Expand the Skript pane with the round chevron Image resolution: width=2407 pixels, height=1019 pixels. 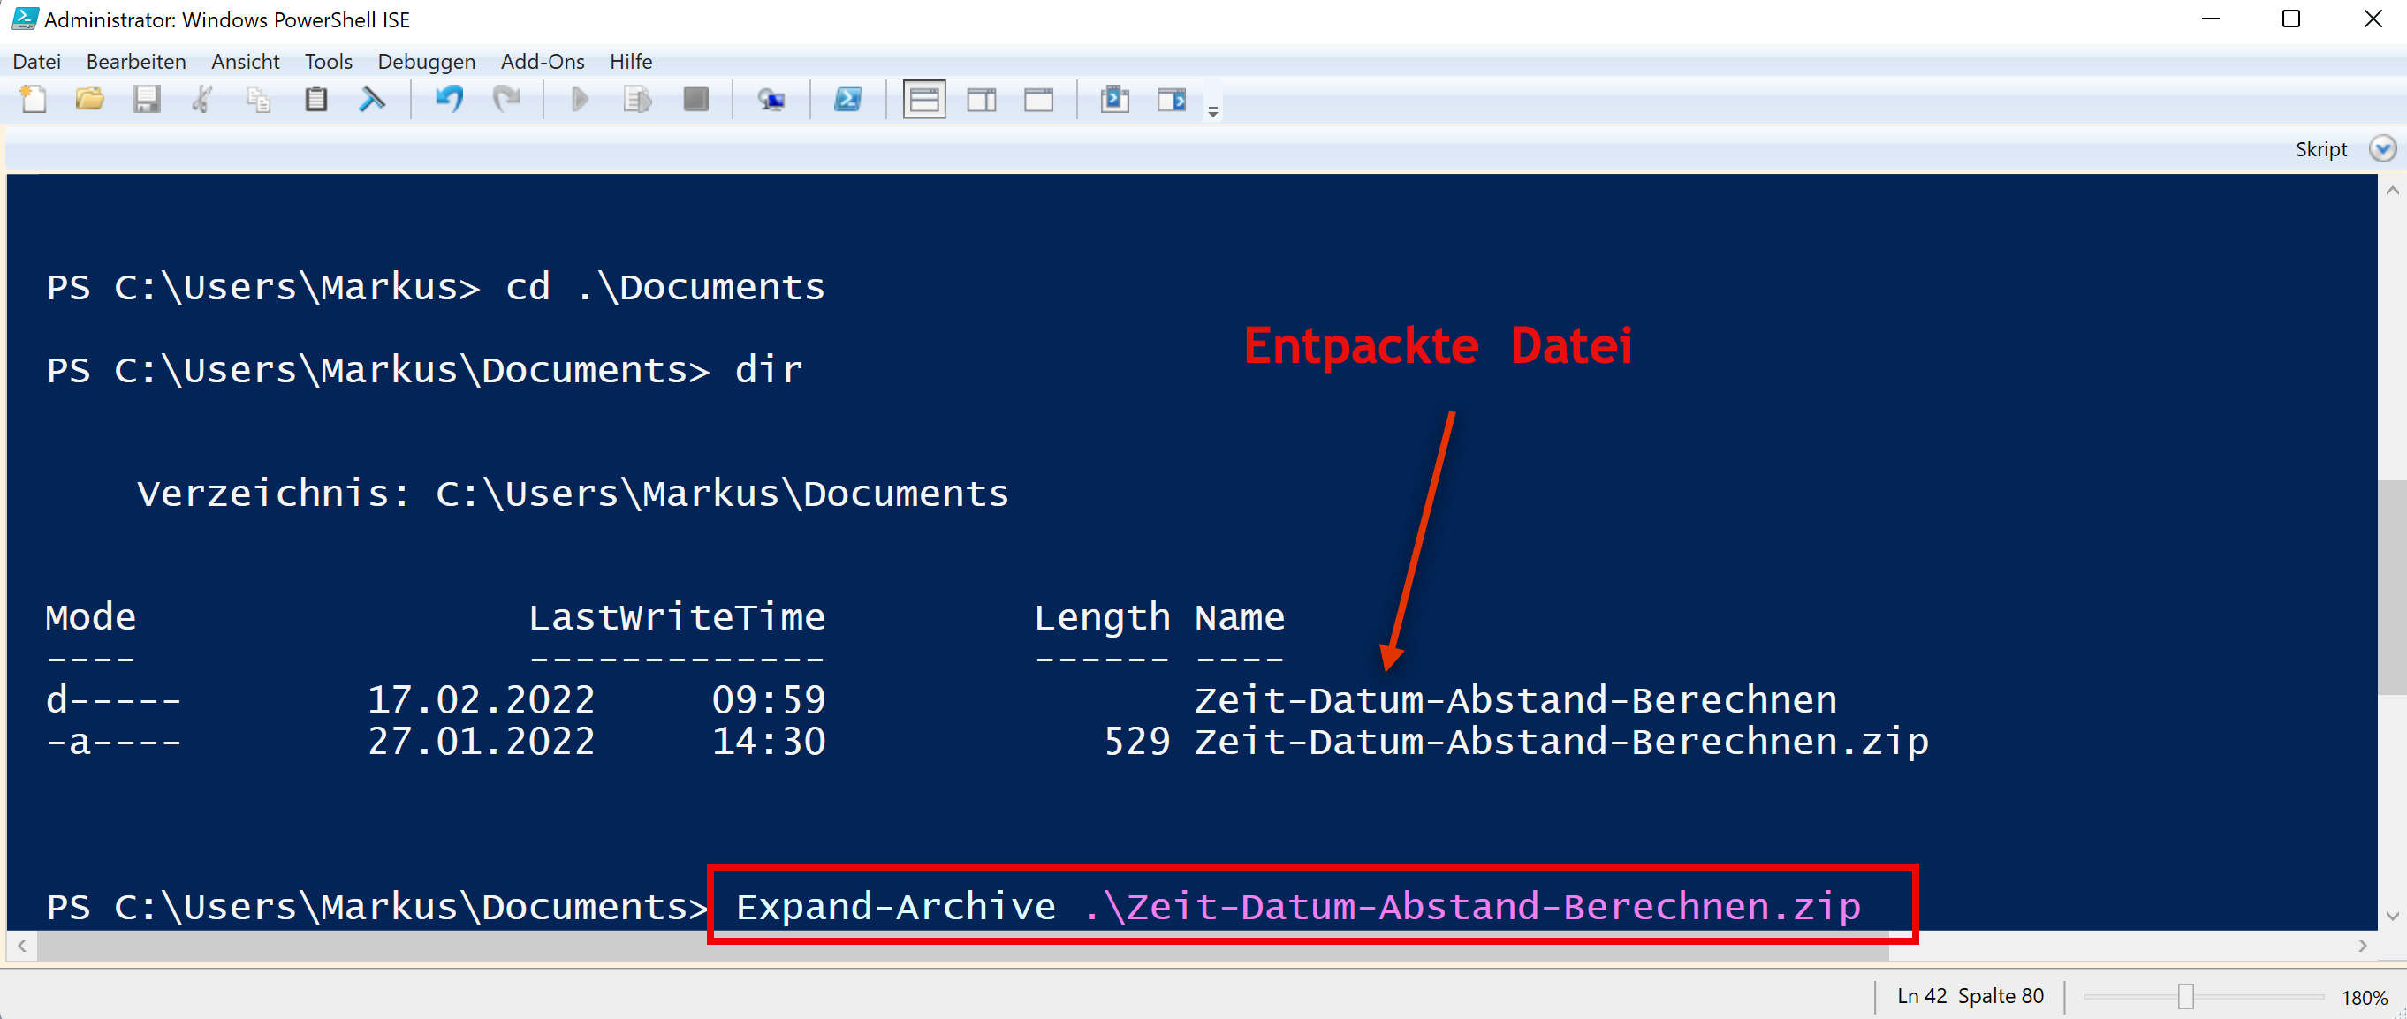point(2381,149)
